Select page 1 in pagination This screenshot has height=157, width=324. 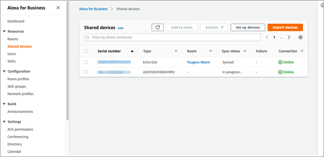click(274, 37)
